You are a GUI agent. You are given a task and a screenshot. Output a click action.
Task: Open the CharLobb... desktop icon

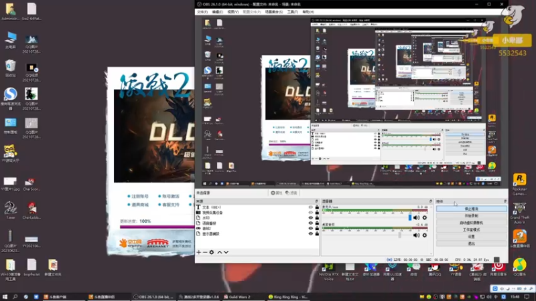coord(31,210)
